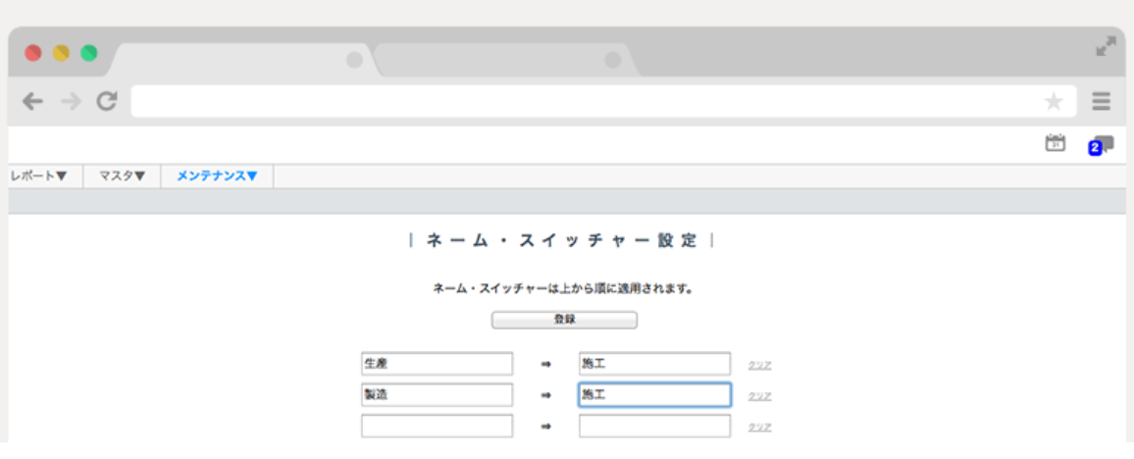Reload the page with the refresh icon
1134x459 pixels.
107,101
